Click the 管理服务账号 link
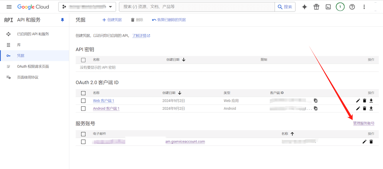 363,123
